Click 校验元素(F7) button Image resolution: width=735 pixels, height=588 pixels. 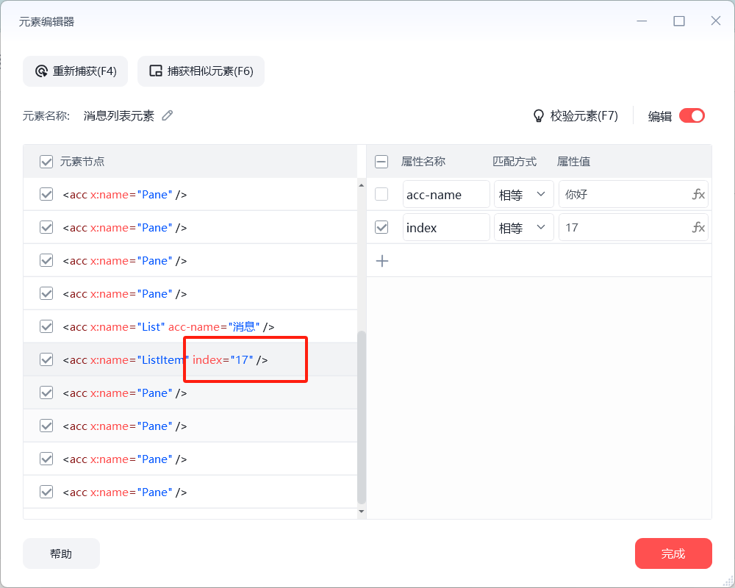(x=576, y=116)
